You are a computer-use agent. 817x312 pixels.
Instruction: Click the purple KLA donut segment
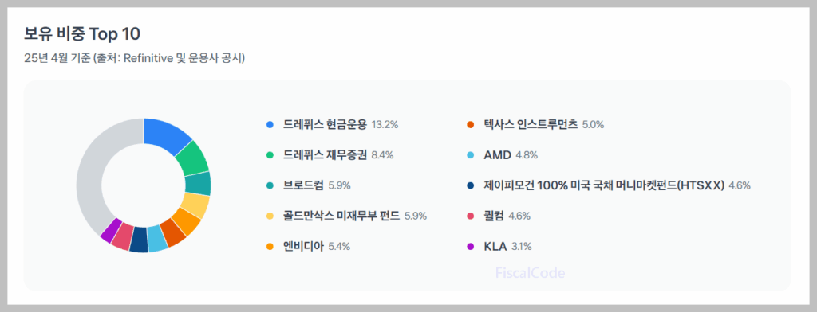[x=110, y=230]
